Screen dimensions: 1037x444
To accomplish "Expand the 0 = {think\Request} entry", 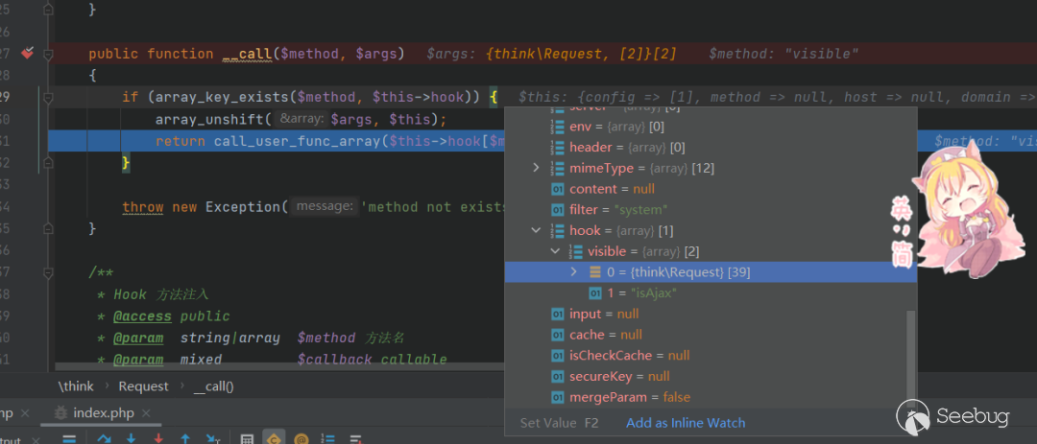I will [574, 272].
